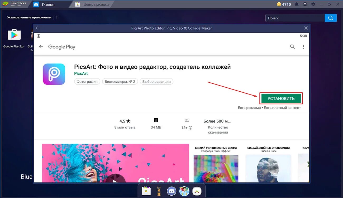Screen dimensions: 343x198
Task: Open the BlueStacks account profile icon
Action: (x=305, y=4)
